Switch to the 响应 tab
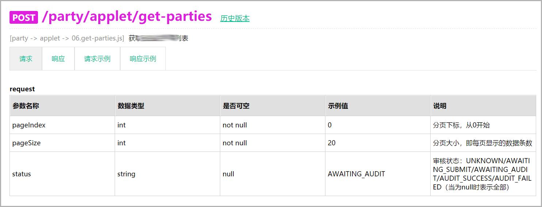Viewport: 542px width, 207px height. coord(58,59)
